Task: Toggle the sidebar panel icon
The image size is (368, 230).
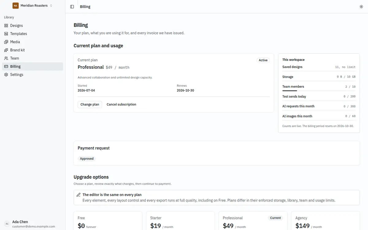Action: [x=72, y=7]
